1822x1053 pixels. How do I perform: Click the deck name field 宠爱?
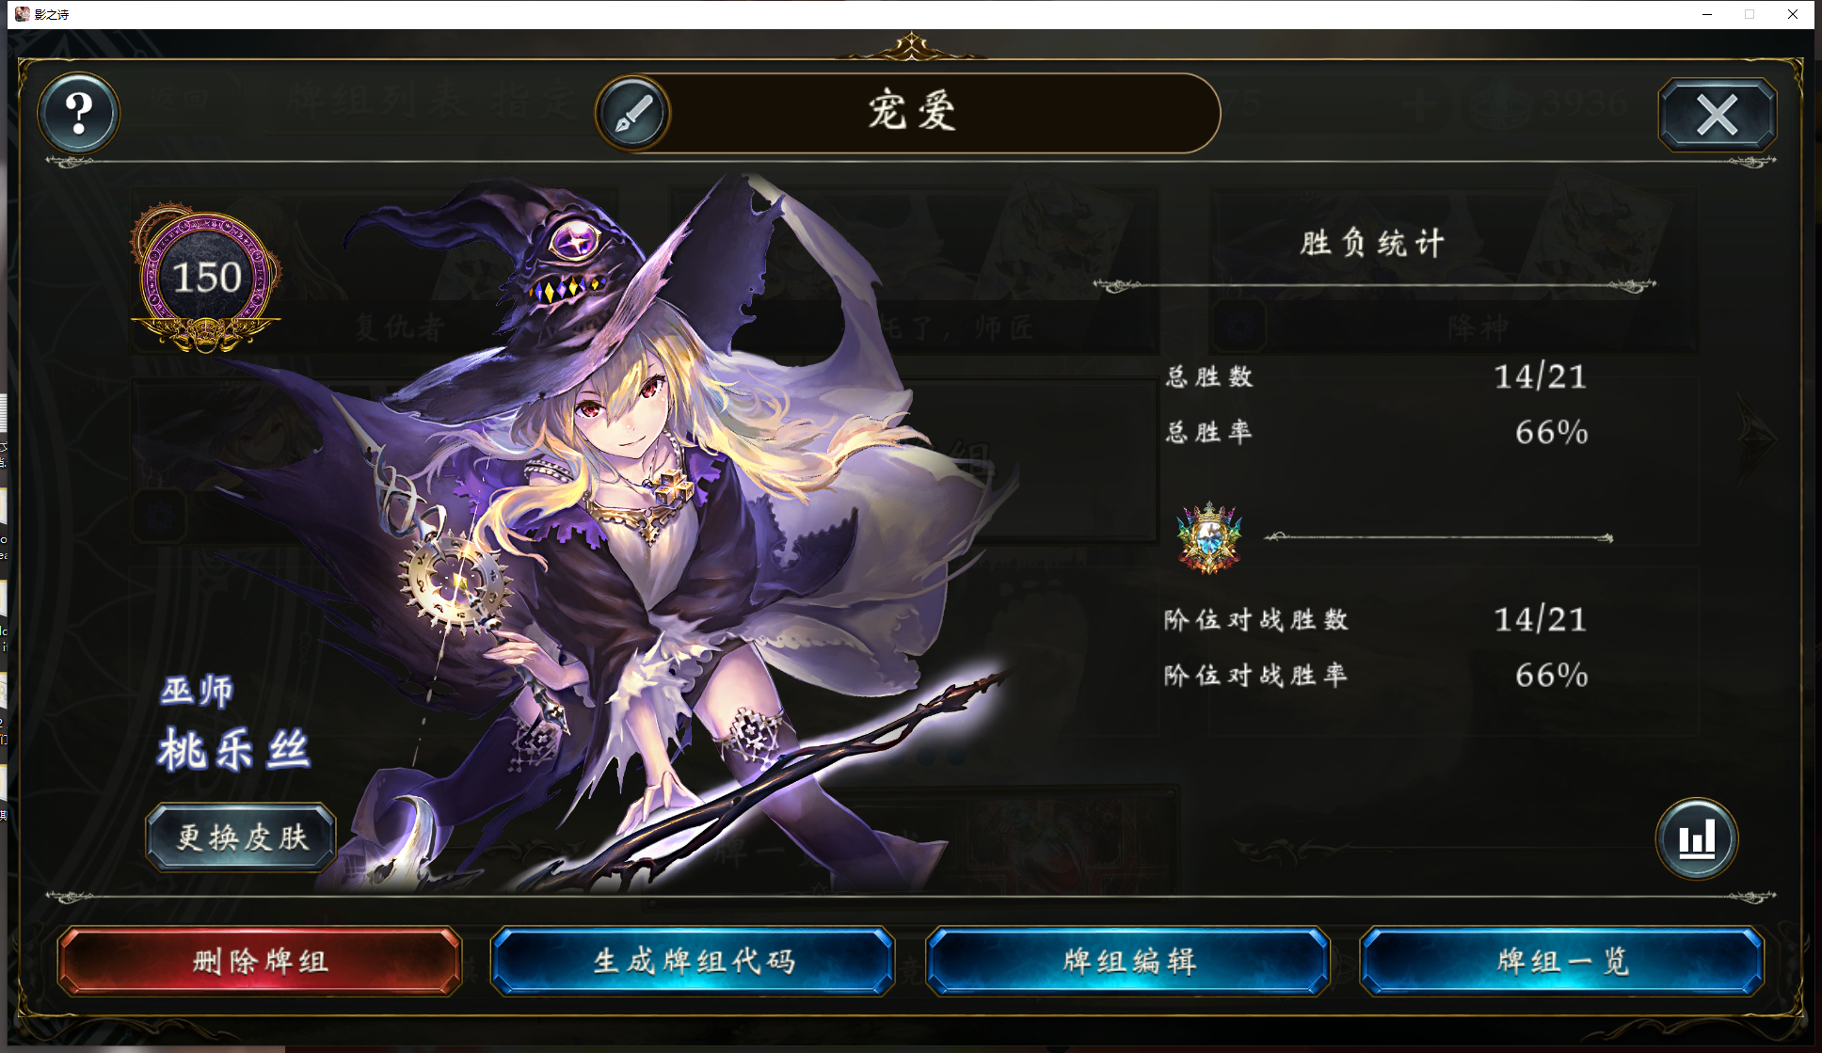pyautogui.click(x=910, y=113)
